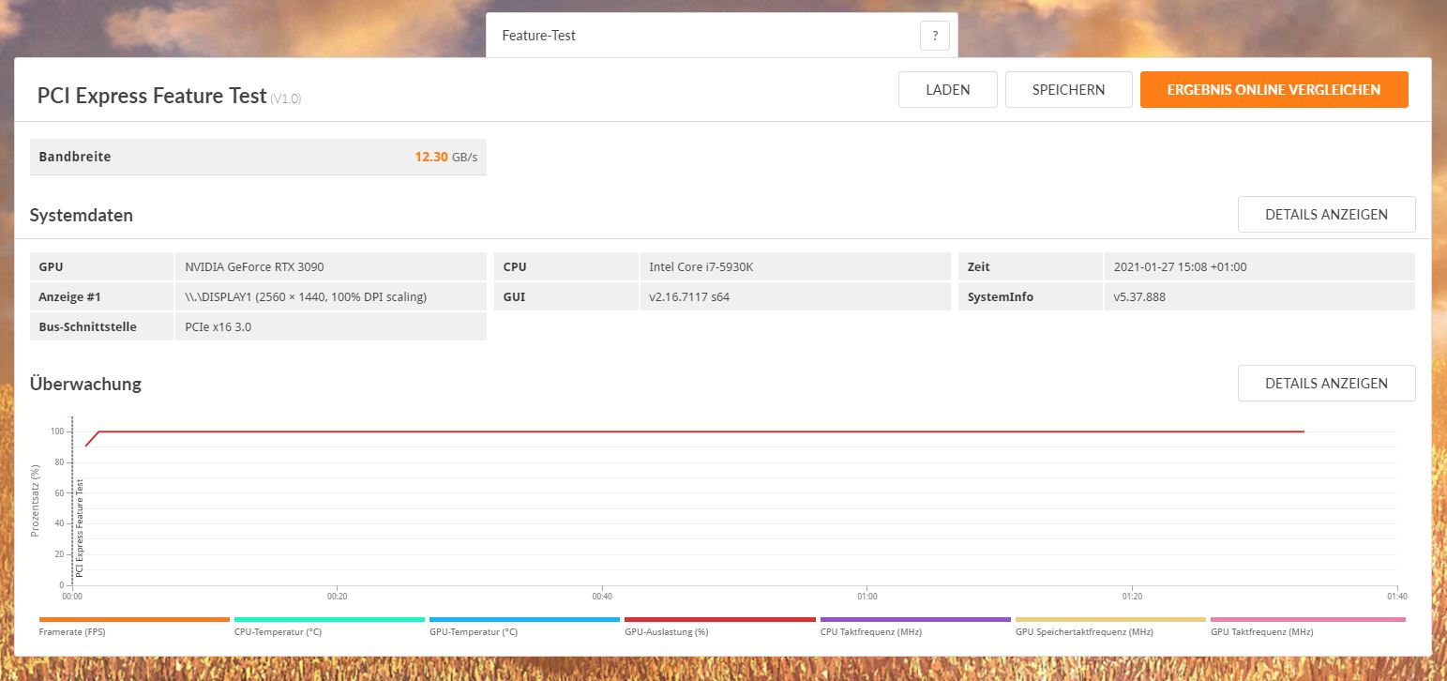Screen dimensions: 1447x681
Task: Select the Feature-Test tab
Action: click(539, 36)
